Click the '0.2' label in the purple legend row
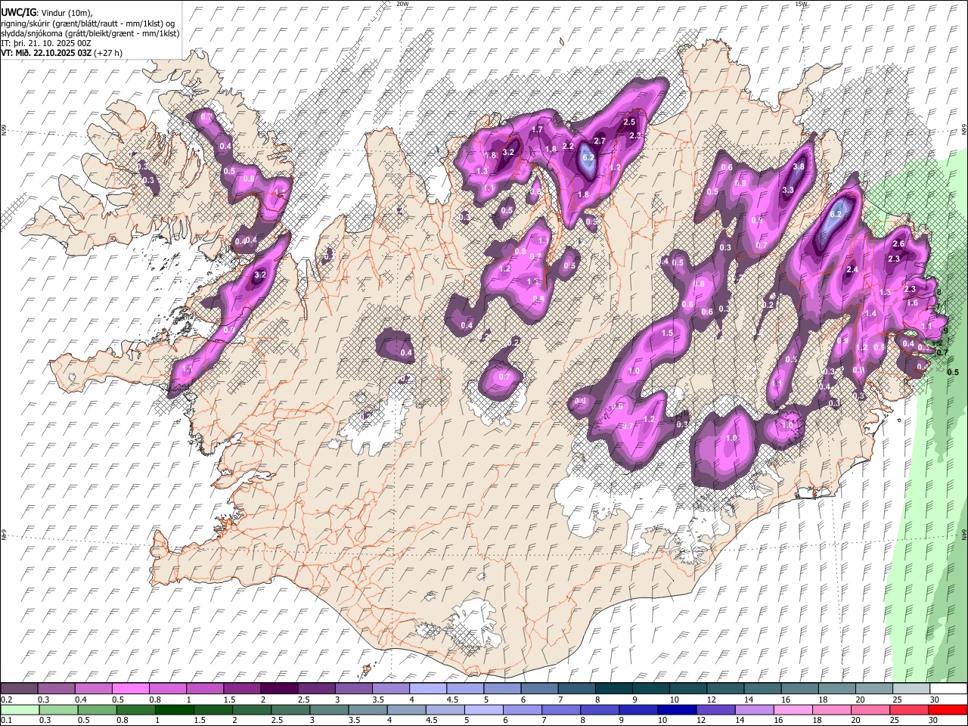 7,700
